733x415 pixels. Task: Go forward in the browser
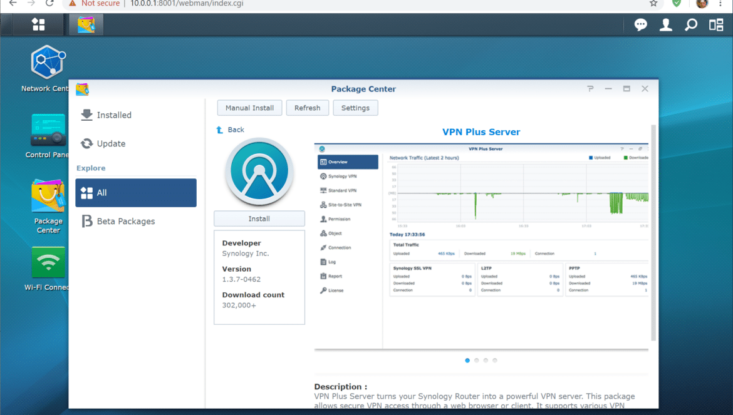pos(31,3)
